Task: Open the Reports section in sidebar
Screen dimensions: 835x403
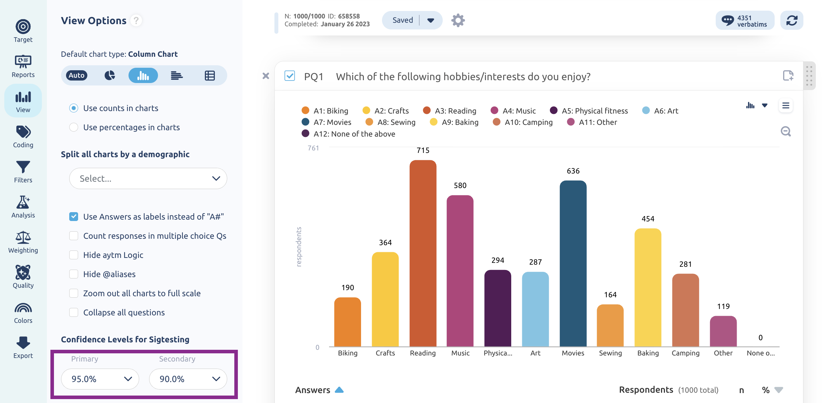Action: (23, 66)
